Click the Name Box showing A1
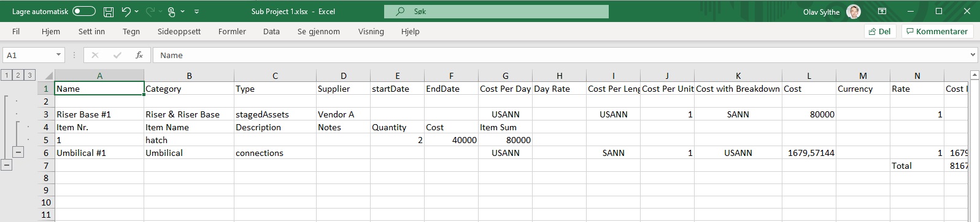Image resolution: width=980 pixels, height=222 pixels. (x=28, y=55)
